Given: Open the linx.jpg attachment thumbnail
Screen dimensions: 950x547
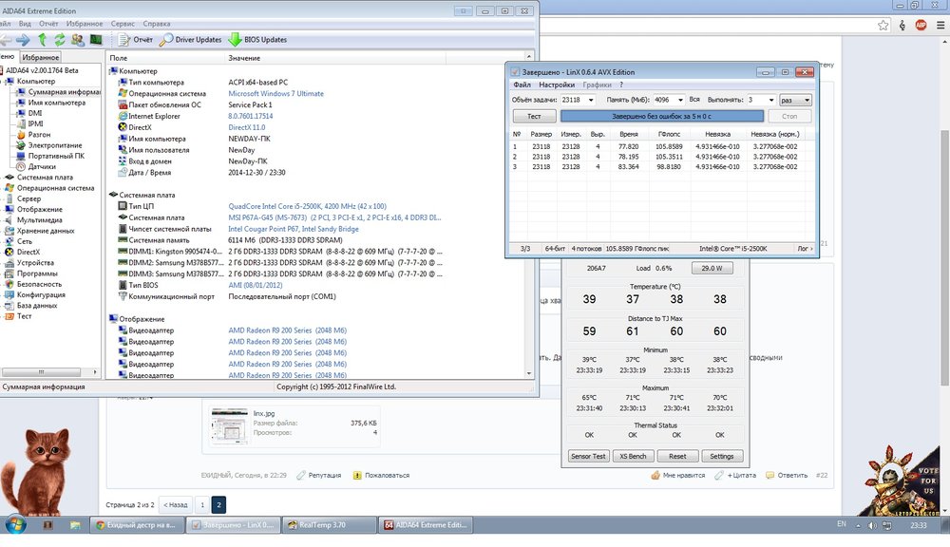Looking at the screenshot, I should 229,424.
